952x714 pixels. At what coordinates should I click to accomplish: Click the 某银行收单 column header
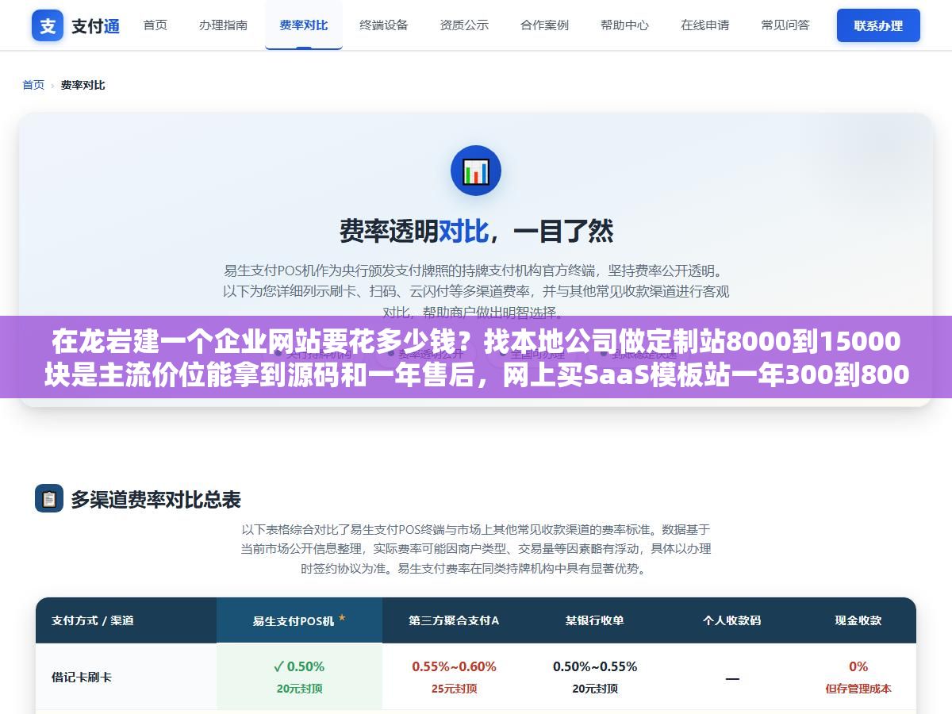(594, 620)
